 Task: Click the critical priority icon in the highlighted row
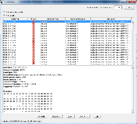coord(34,22)
